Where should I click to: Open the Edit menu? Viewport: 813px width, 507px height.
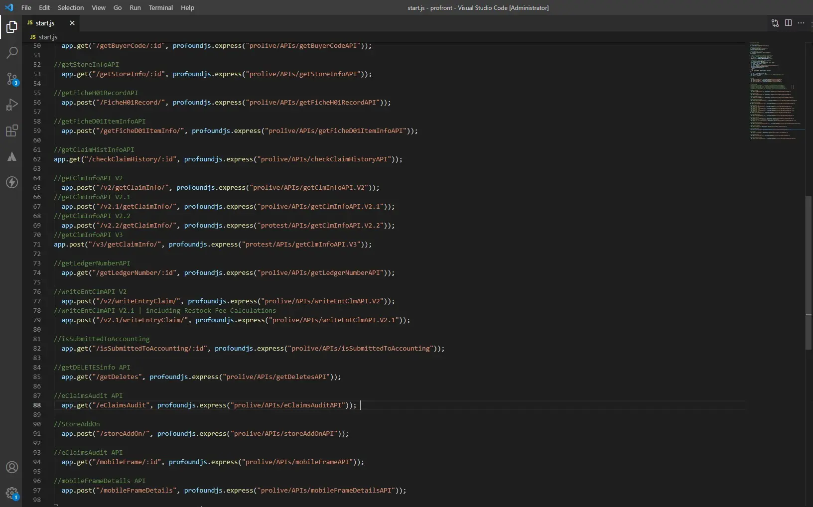point(44,7)
